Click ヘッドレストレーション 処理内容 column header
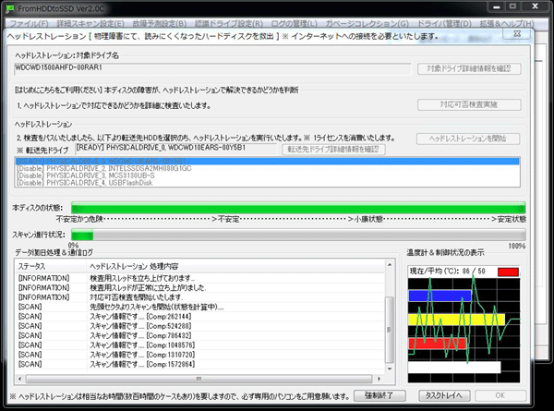Viewport: 554px width, 411px height. tap(235, 266)
